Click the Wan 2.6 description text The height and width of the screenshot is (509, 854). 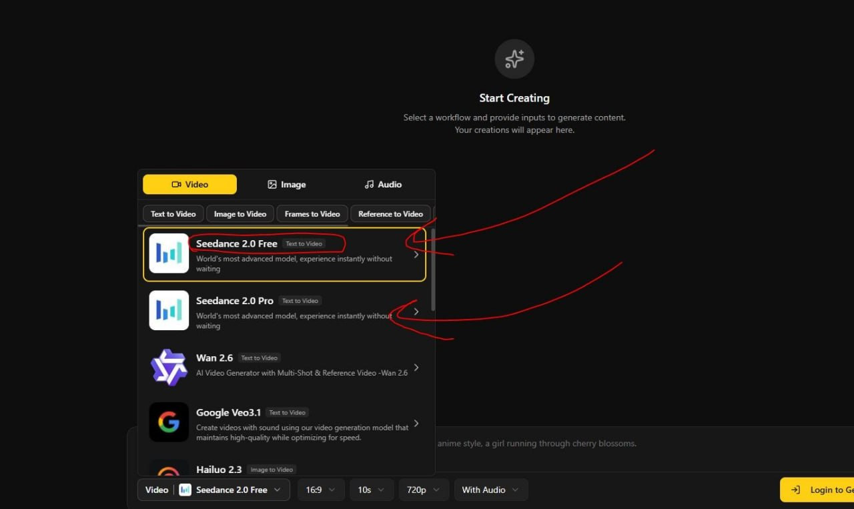pyautogui.click(x=302, y=373)
